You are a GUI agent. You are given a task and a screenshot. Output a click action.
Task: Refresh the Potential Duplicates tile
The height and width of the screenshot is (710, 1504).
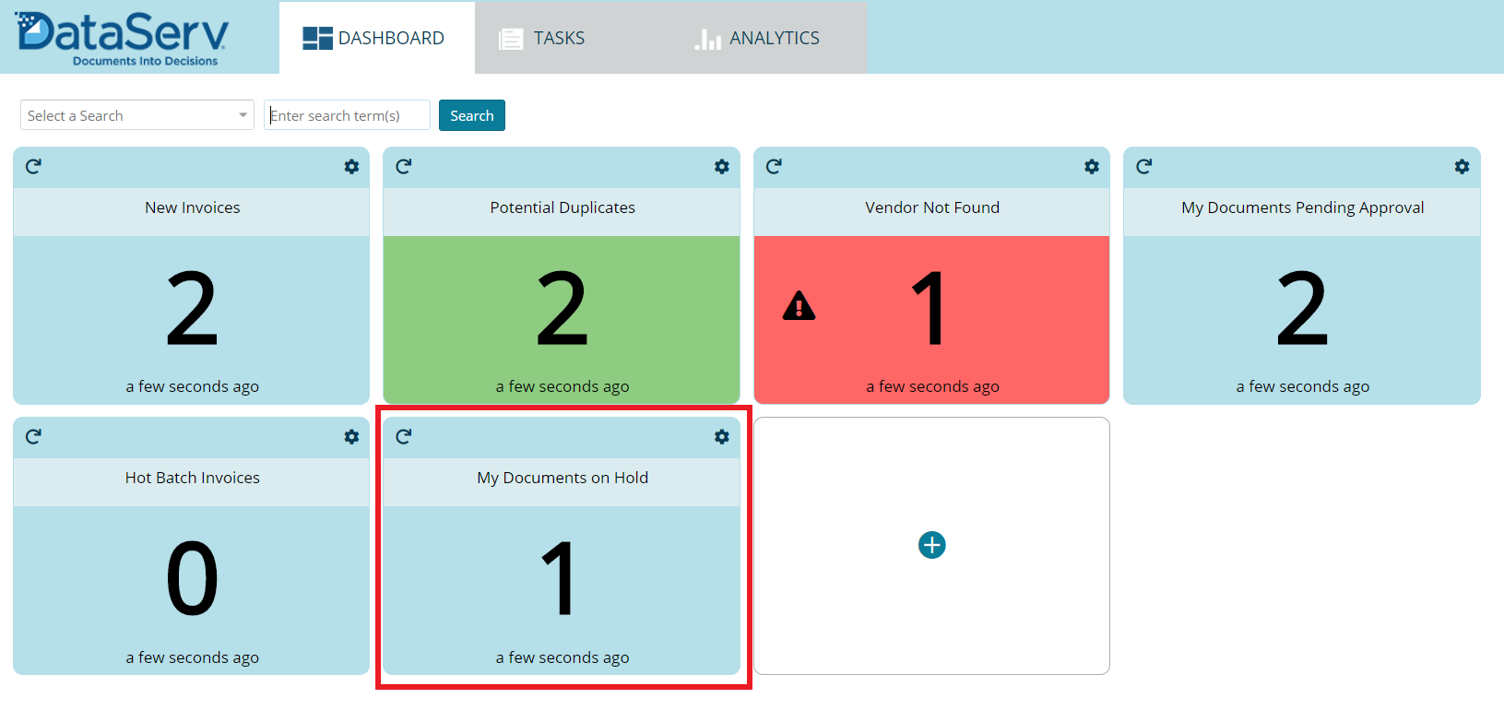tap(403, 167)
